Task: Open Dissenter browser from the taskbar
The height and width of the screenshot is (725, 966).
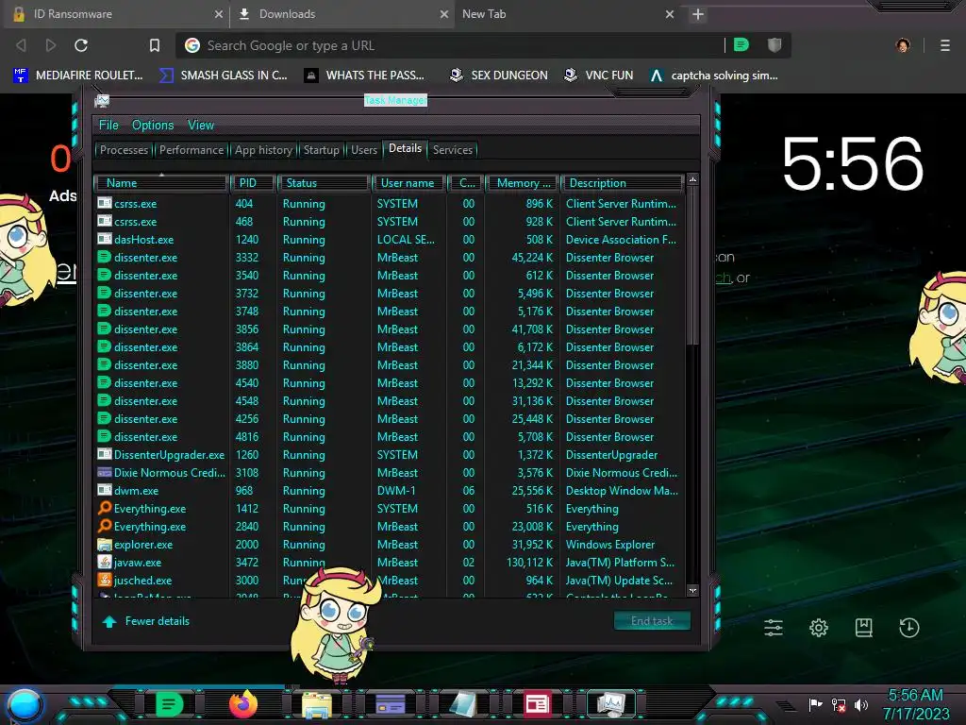Action: 170,704
